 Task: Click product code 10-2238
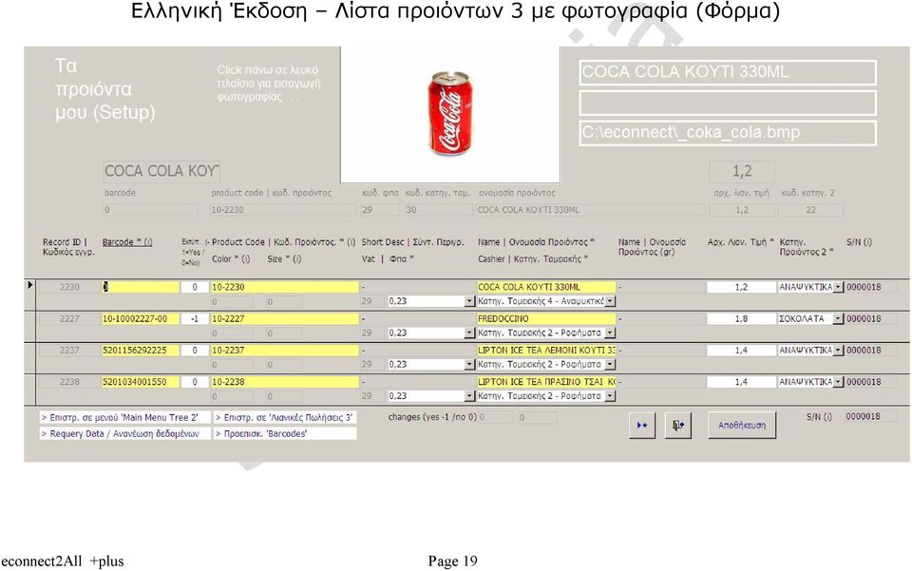tap(284, 382)
